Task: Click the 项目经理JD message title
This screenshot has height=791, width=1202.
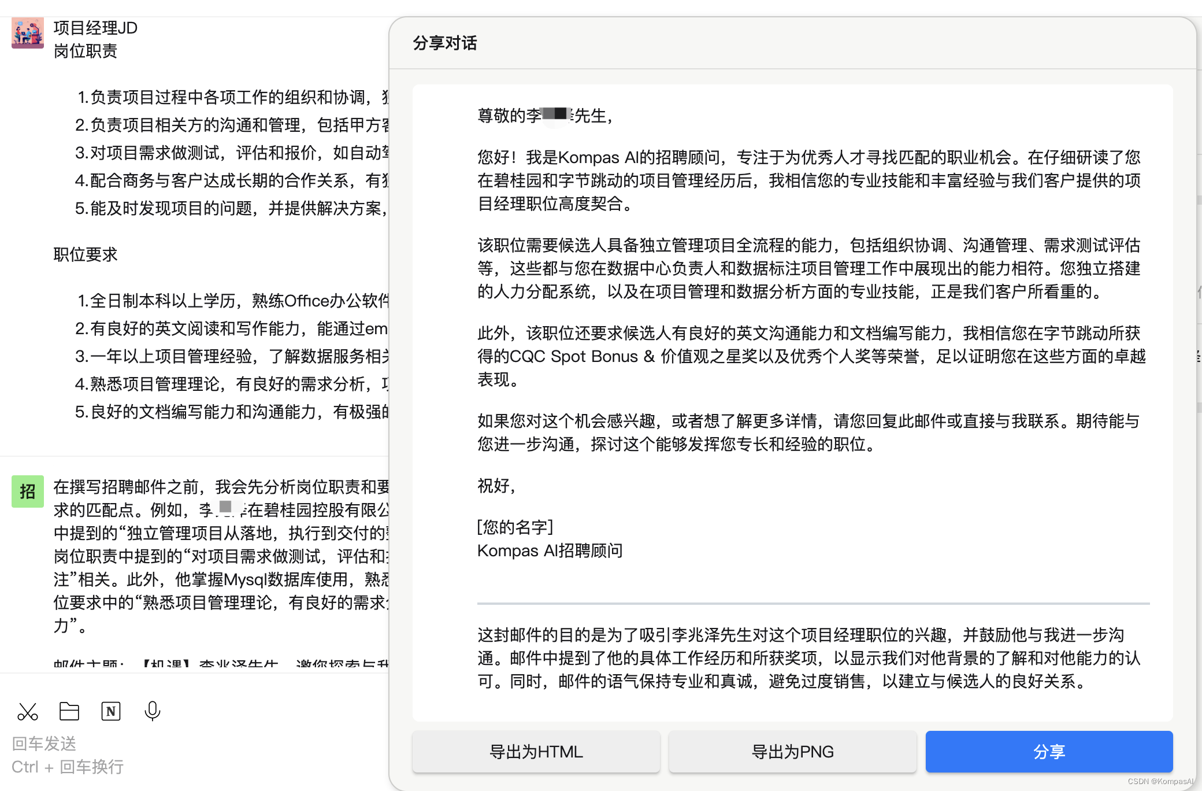Action: tap(95, 28)
